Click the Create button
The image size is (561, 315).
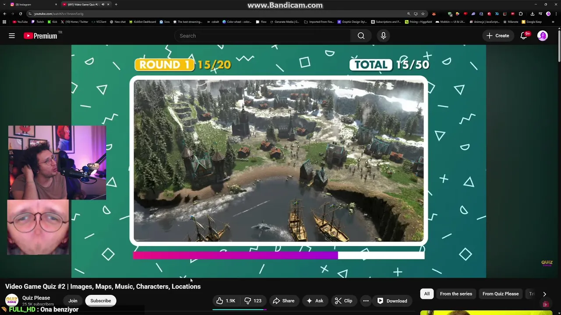498,36
